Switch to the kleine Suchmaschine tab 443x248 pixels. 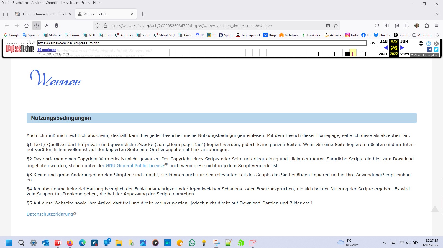[x=43, y=14]
